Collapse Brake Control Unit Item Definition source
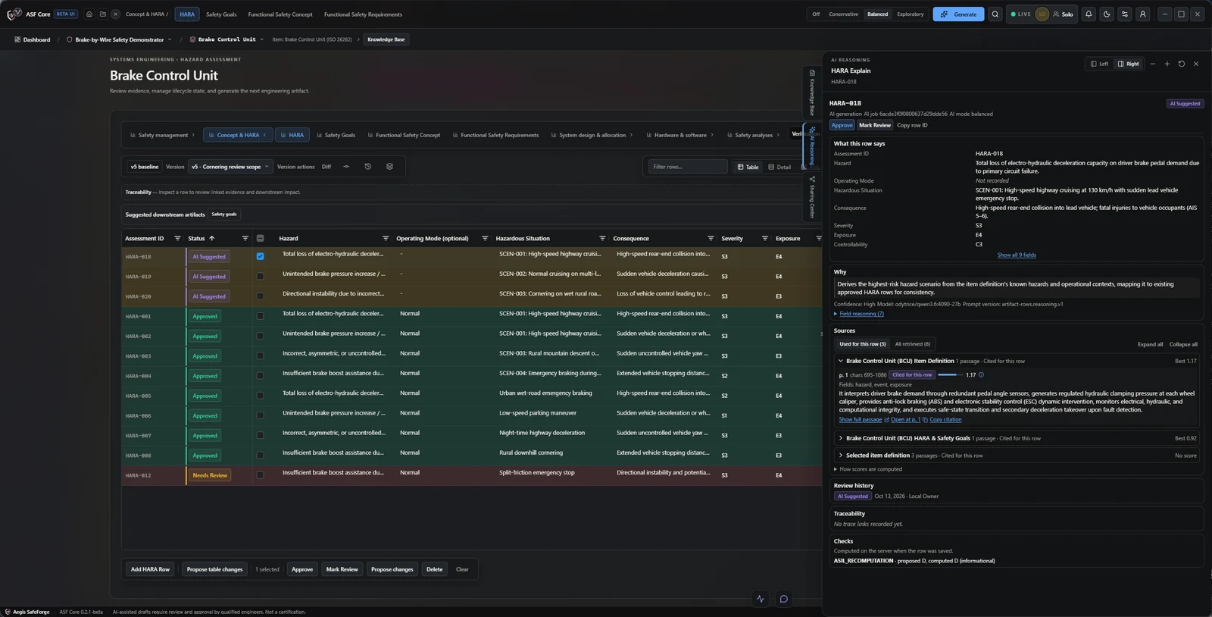Viewport: 1212px width, 617px height. (x=1018, y=361)
